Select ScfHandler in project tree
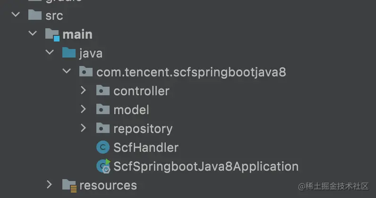Viewport: 376px width, 198px height. click(145, 147)
